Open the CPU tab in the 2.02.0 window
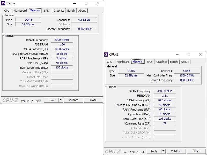Screen dimensions: 207x155 [x=7, y=11]
